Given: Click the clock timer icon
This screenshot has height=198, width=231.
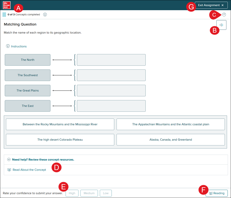Looking at the screenshot, I should tap(224, 15).
